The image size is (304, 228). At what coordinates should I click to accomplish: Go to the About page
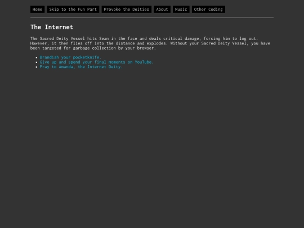162,10
